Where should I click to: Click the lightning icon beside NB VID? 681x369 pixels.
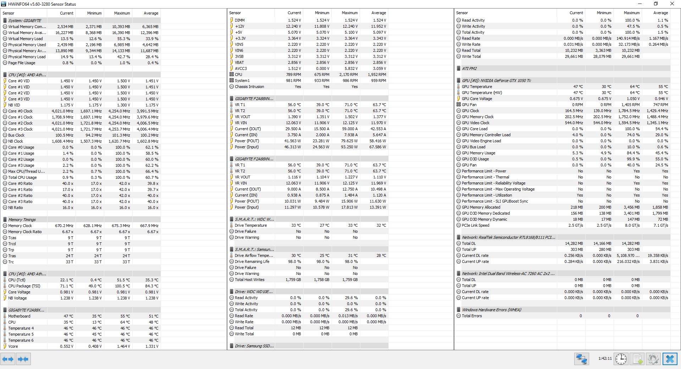pyautogui.click(x=5, y=105)
